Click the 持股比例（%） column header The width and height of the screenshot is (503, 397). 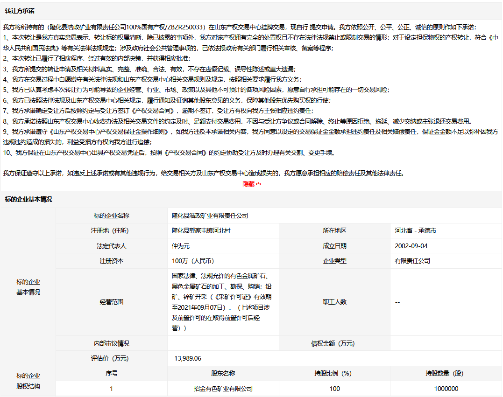334,373
